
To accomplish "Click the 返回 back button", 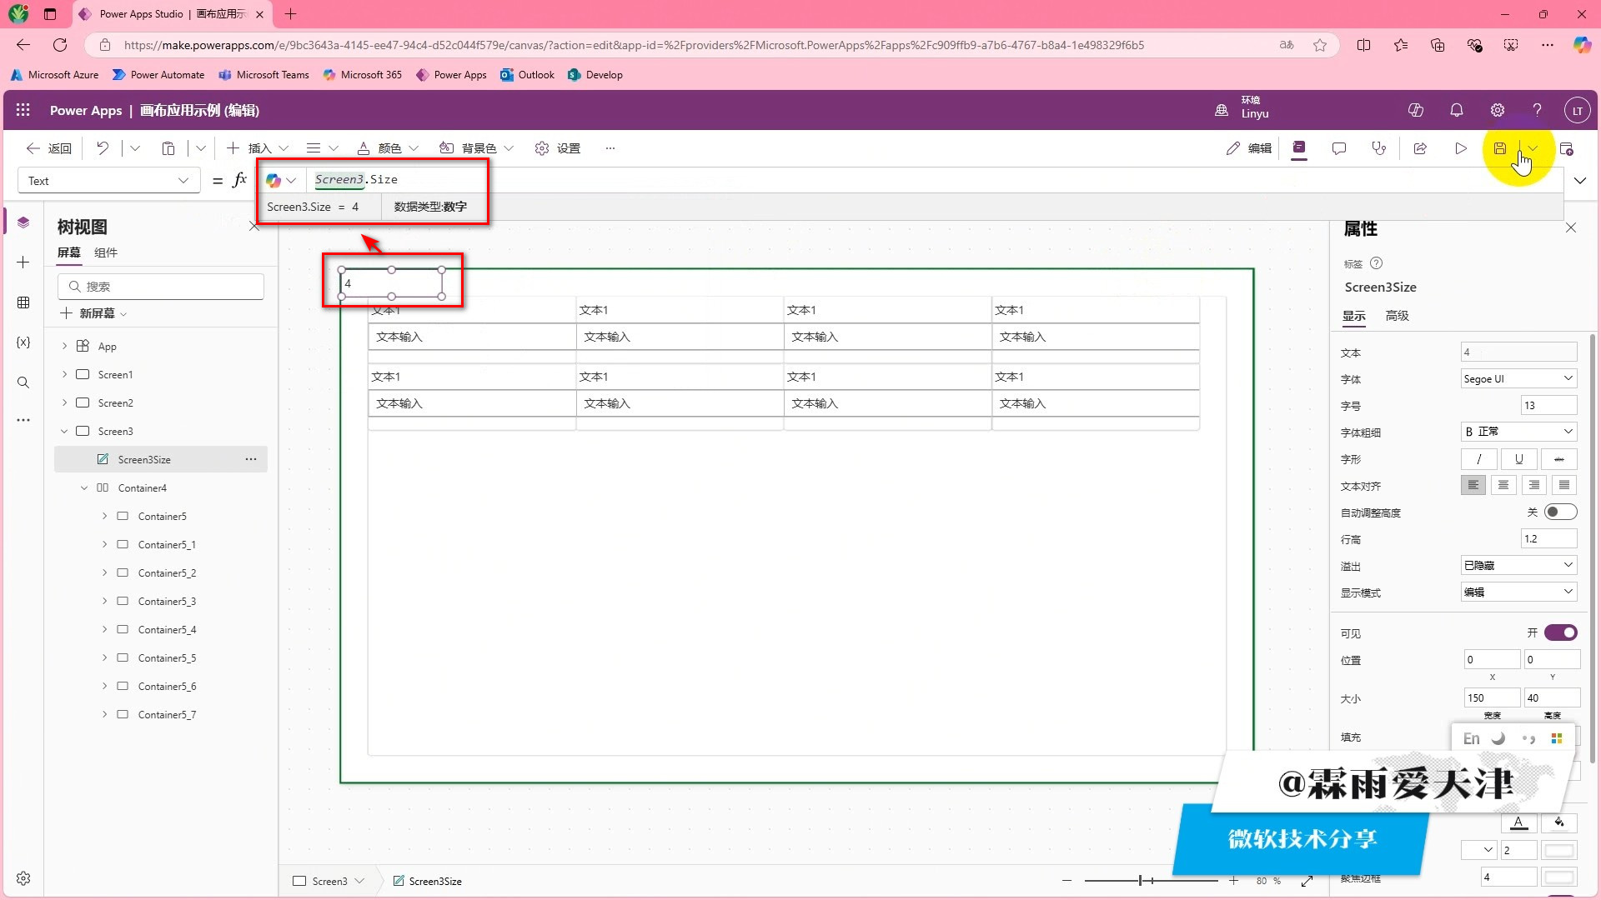I will pyautogui.click(x=49, y=148).
